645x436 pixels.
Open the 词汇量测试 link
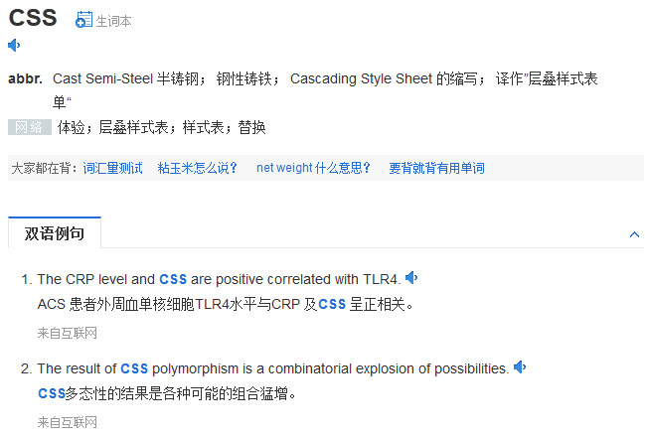(113, 168)
